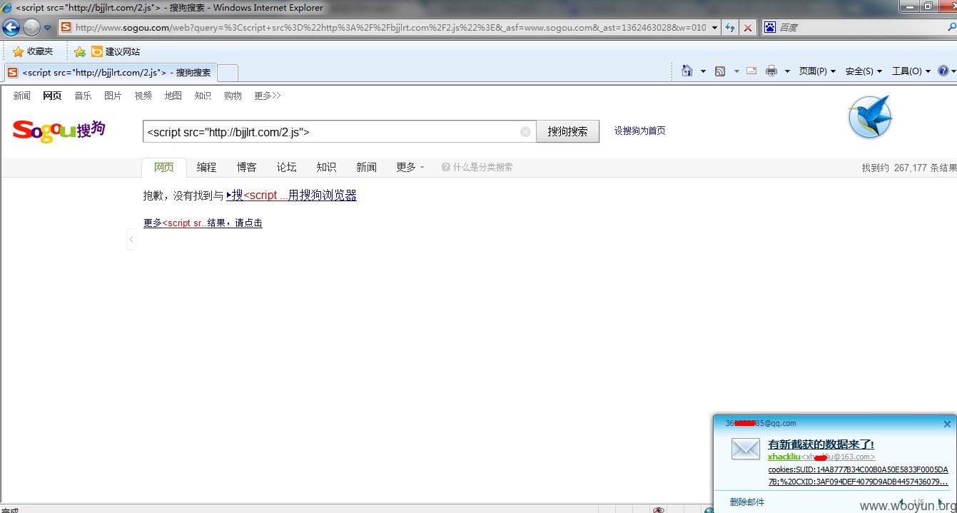Select the 博客 blog search tab
Screen dimensions: 957x513
(246, 167)
